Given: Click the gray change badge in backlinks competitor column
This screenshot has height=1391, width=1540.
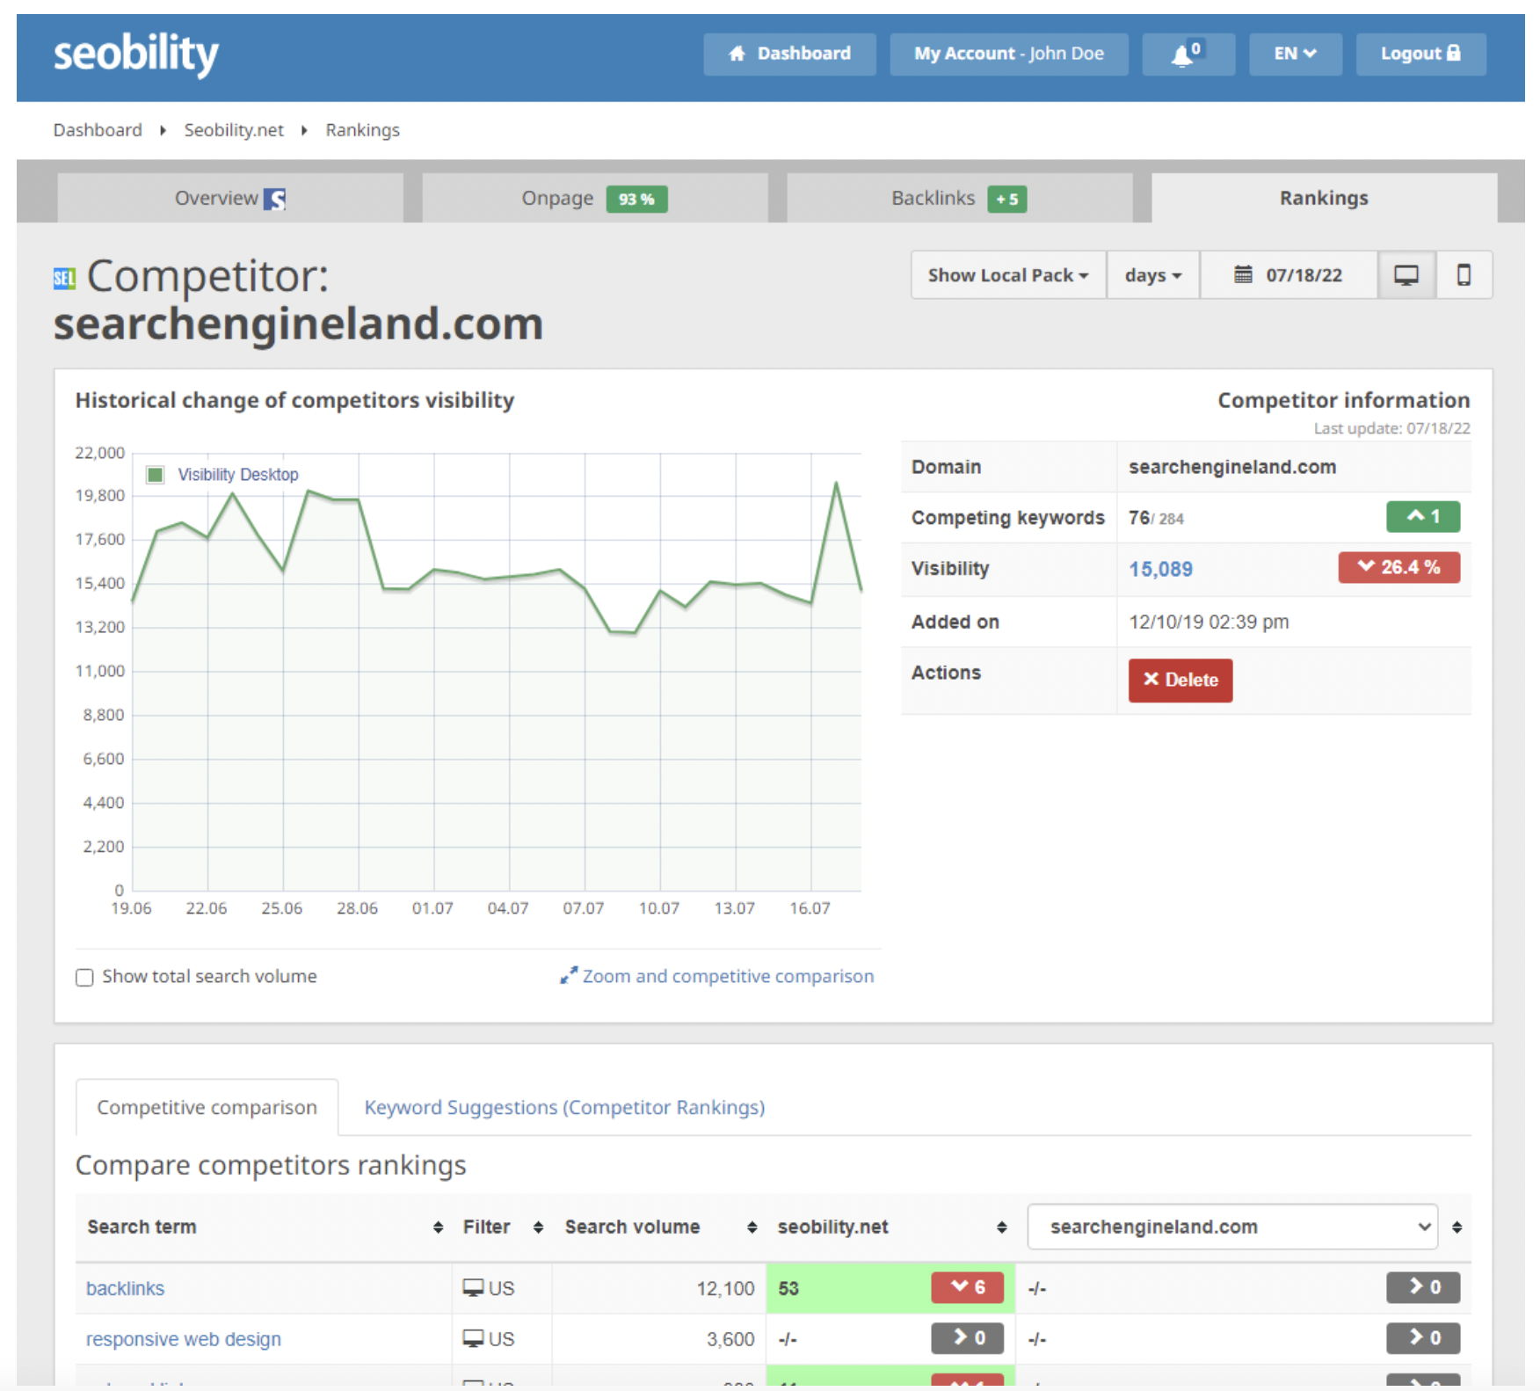Looking at the screenshot, I should [x=1423, y=1287].
